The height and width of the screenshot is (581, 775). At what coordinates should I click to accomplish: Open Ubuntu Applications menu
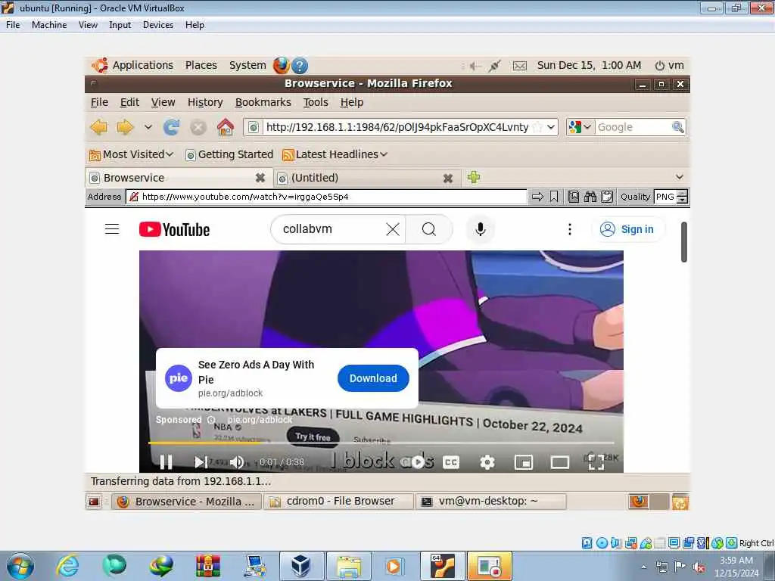(142, 65)
